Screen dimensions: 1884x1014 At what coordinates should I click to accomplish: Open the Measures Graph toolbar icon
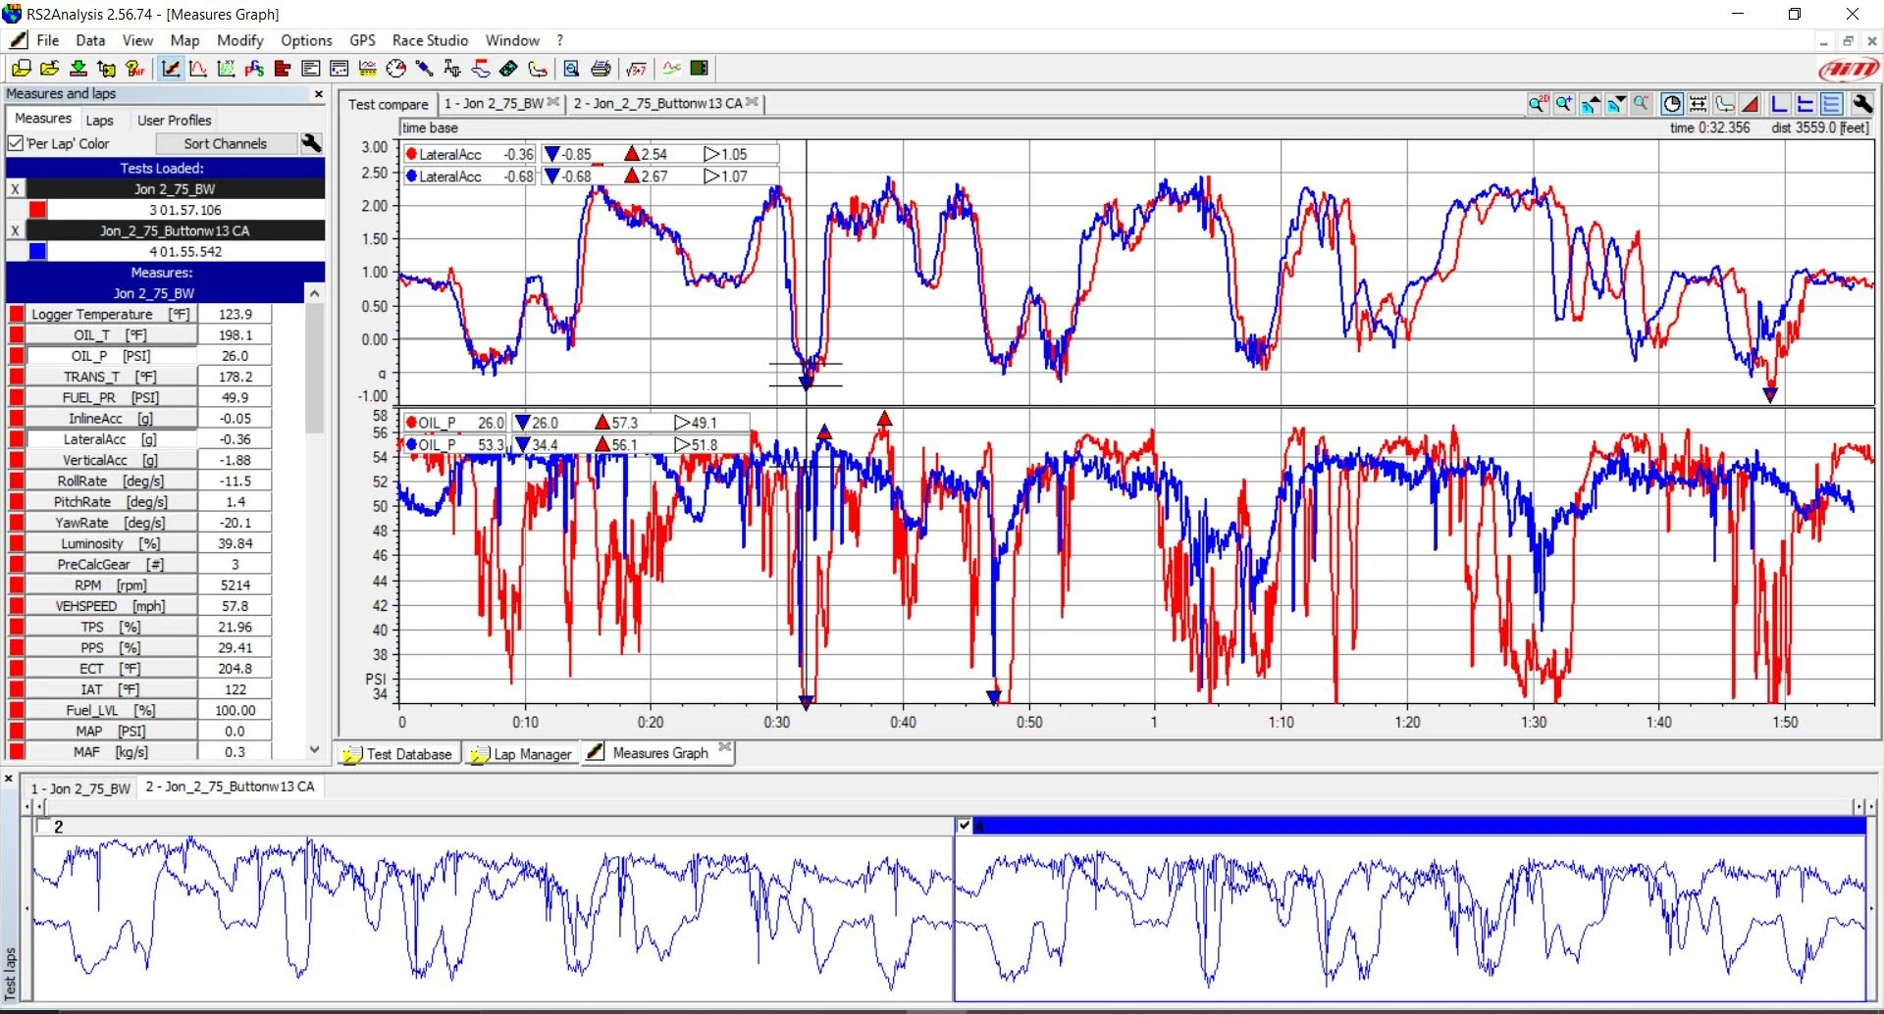(171, 68)
